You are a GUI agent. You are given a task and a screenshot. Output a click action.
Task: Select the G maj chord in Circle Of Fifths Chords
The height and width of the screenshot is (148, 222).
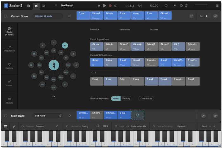pyautogui.click(x=96, y=62)
